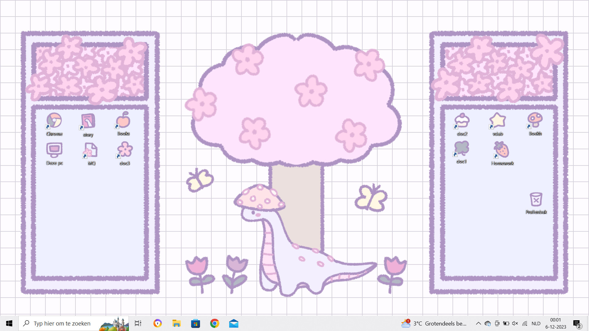Open File Explorer from the taskbar
Image resolution: width=589 pixels, height=331 pixels.
(176, 323)
